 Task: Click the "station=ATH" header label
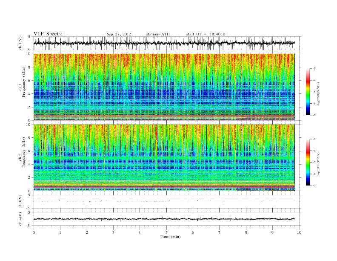[x=158, y=34]
